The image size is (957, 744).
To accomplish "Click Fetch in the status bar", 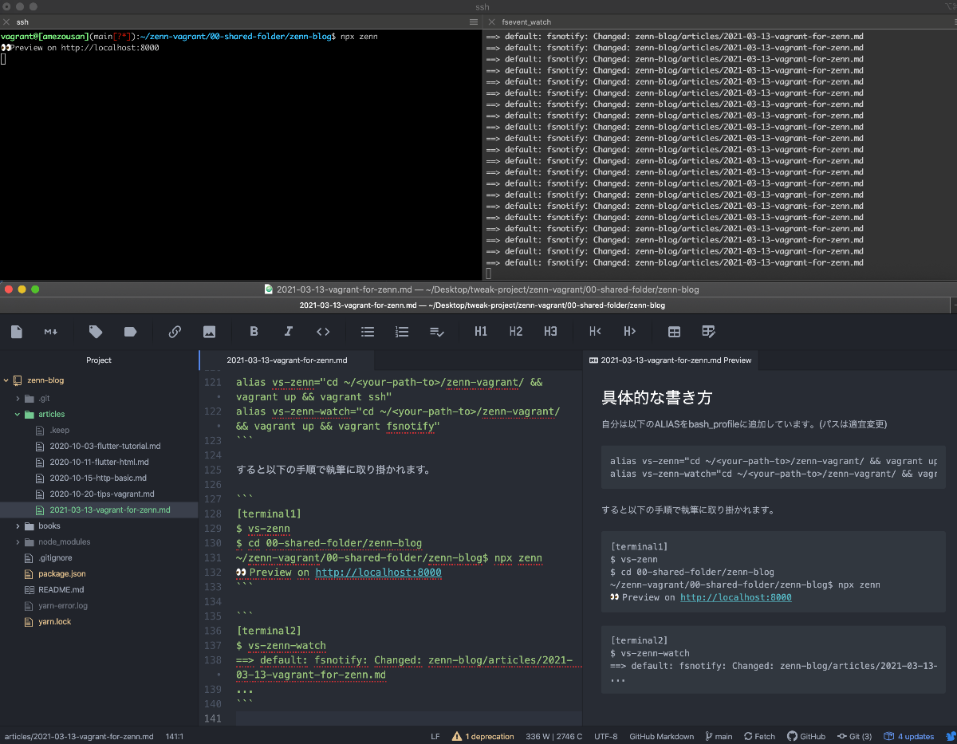I will tap(759, 736).
